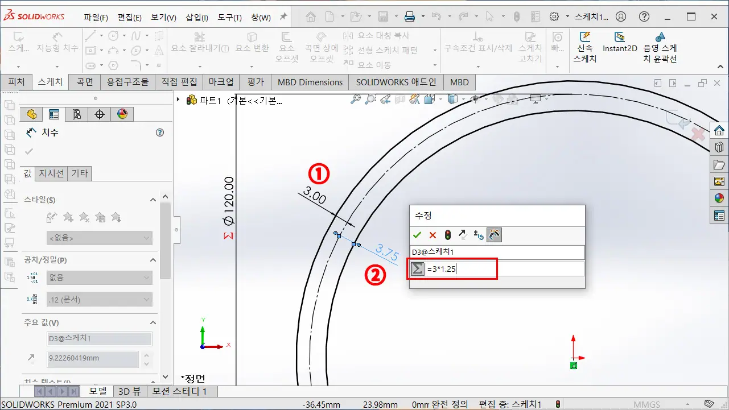Open the user login icon

(x=621, y=16)
